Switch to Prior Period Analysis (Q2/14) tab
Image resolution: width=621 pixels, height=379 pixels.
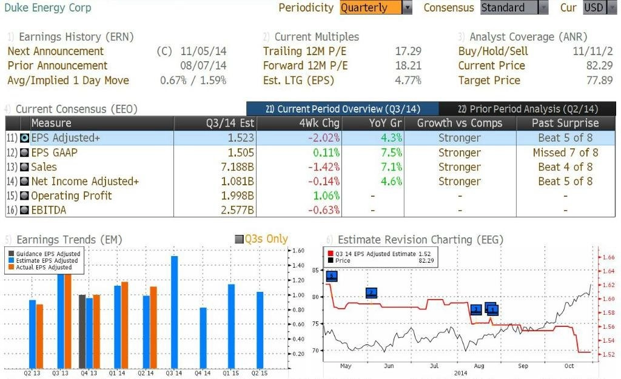(528, 109)
